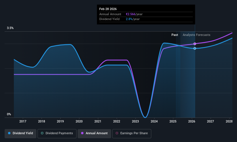The image size is (237, 142).
Task: Select the purple data point on Annual Amount line
Action: [195, 44]
